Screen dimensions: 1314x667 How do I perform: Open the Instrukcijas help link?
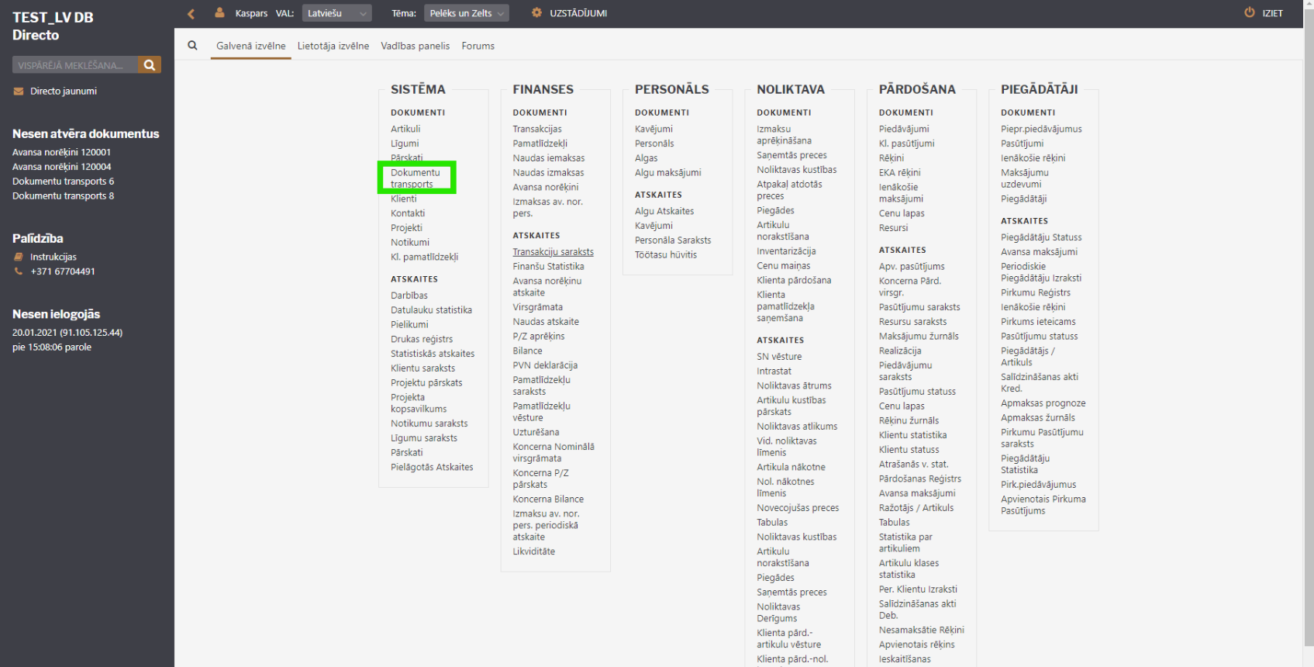pyautogui.click(x=53, y=257)
